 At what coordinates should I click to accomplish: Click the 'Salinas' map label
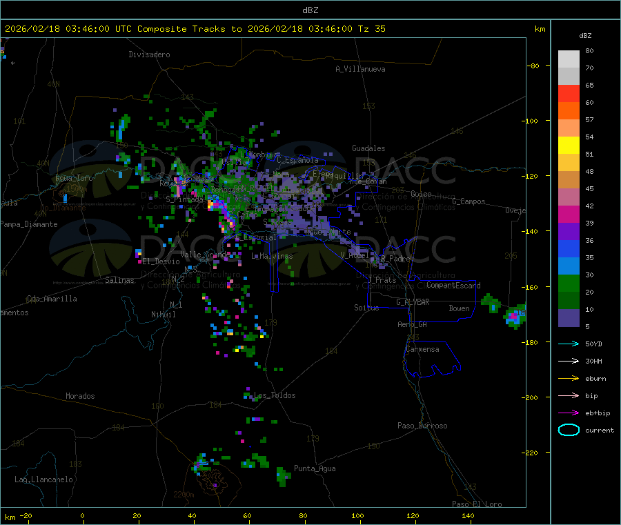point(119,280)
